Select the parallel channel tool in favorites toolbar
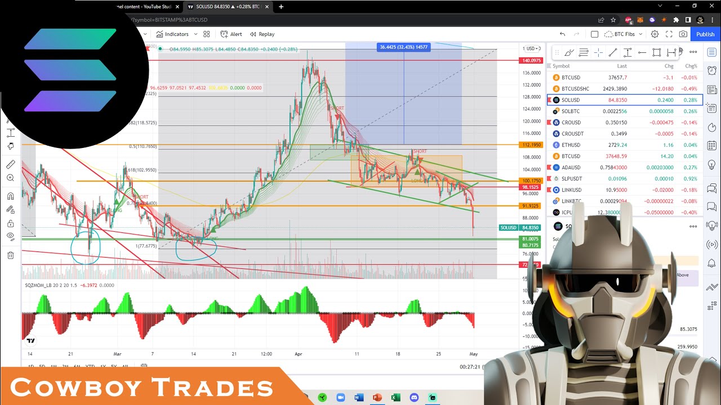 [584, 52]
